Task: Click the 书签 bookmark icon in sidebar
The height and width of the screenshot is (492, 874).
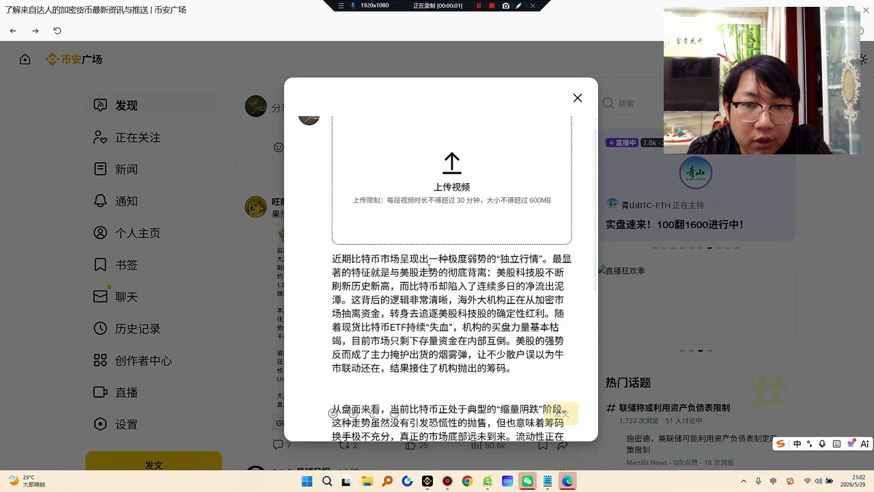Action: click(100, 264)
